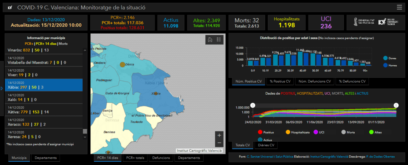Open the map legend list icon
Image resolution: width=408 pixels, height=165 pixels.
click(x=219, y=39)
